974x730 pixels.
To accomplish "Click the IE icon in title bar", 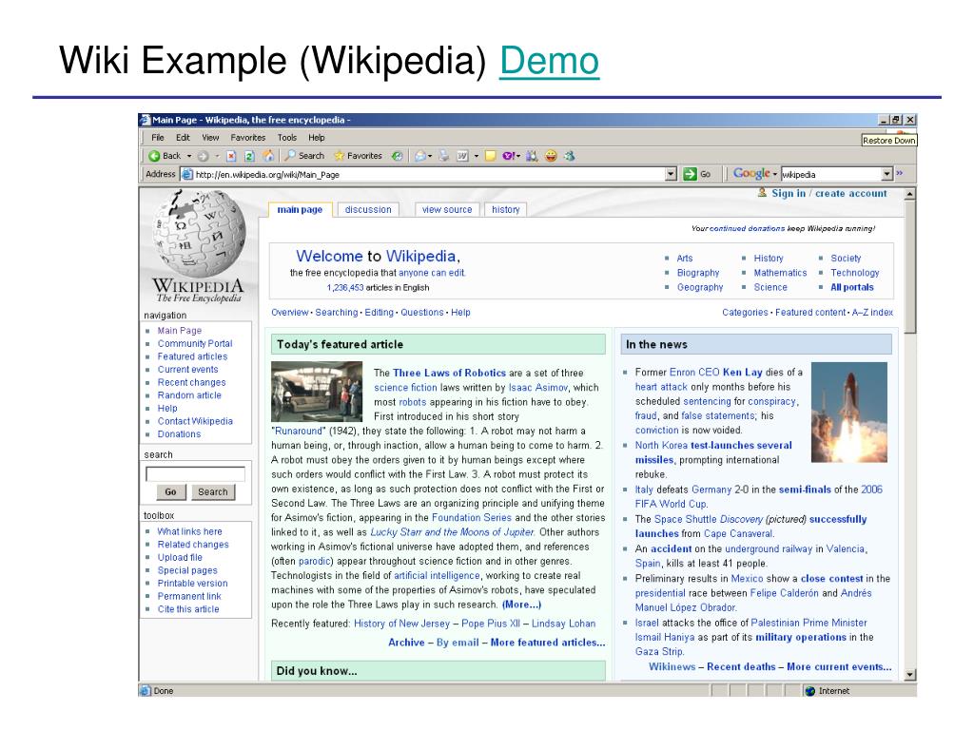I will point(146,120).
